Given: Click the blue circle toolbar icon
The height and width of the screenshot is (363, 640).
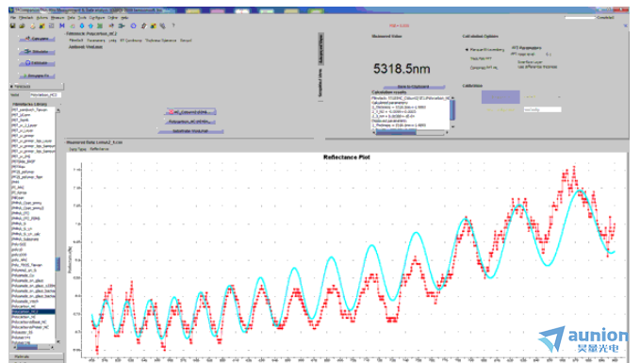Looking at the screenshot, I should (x=133, y=25).
